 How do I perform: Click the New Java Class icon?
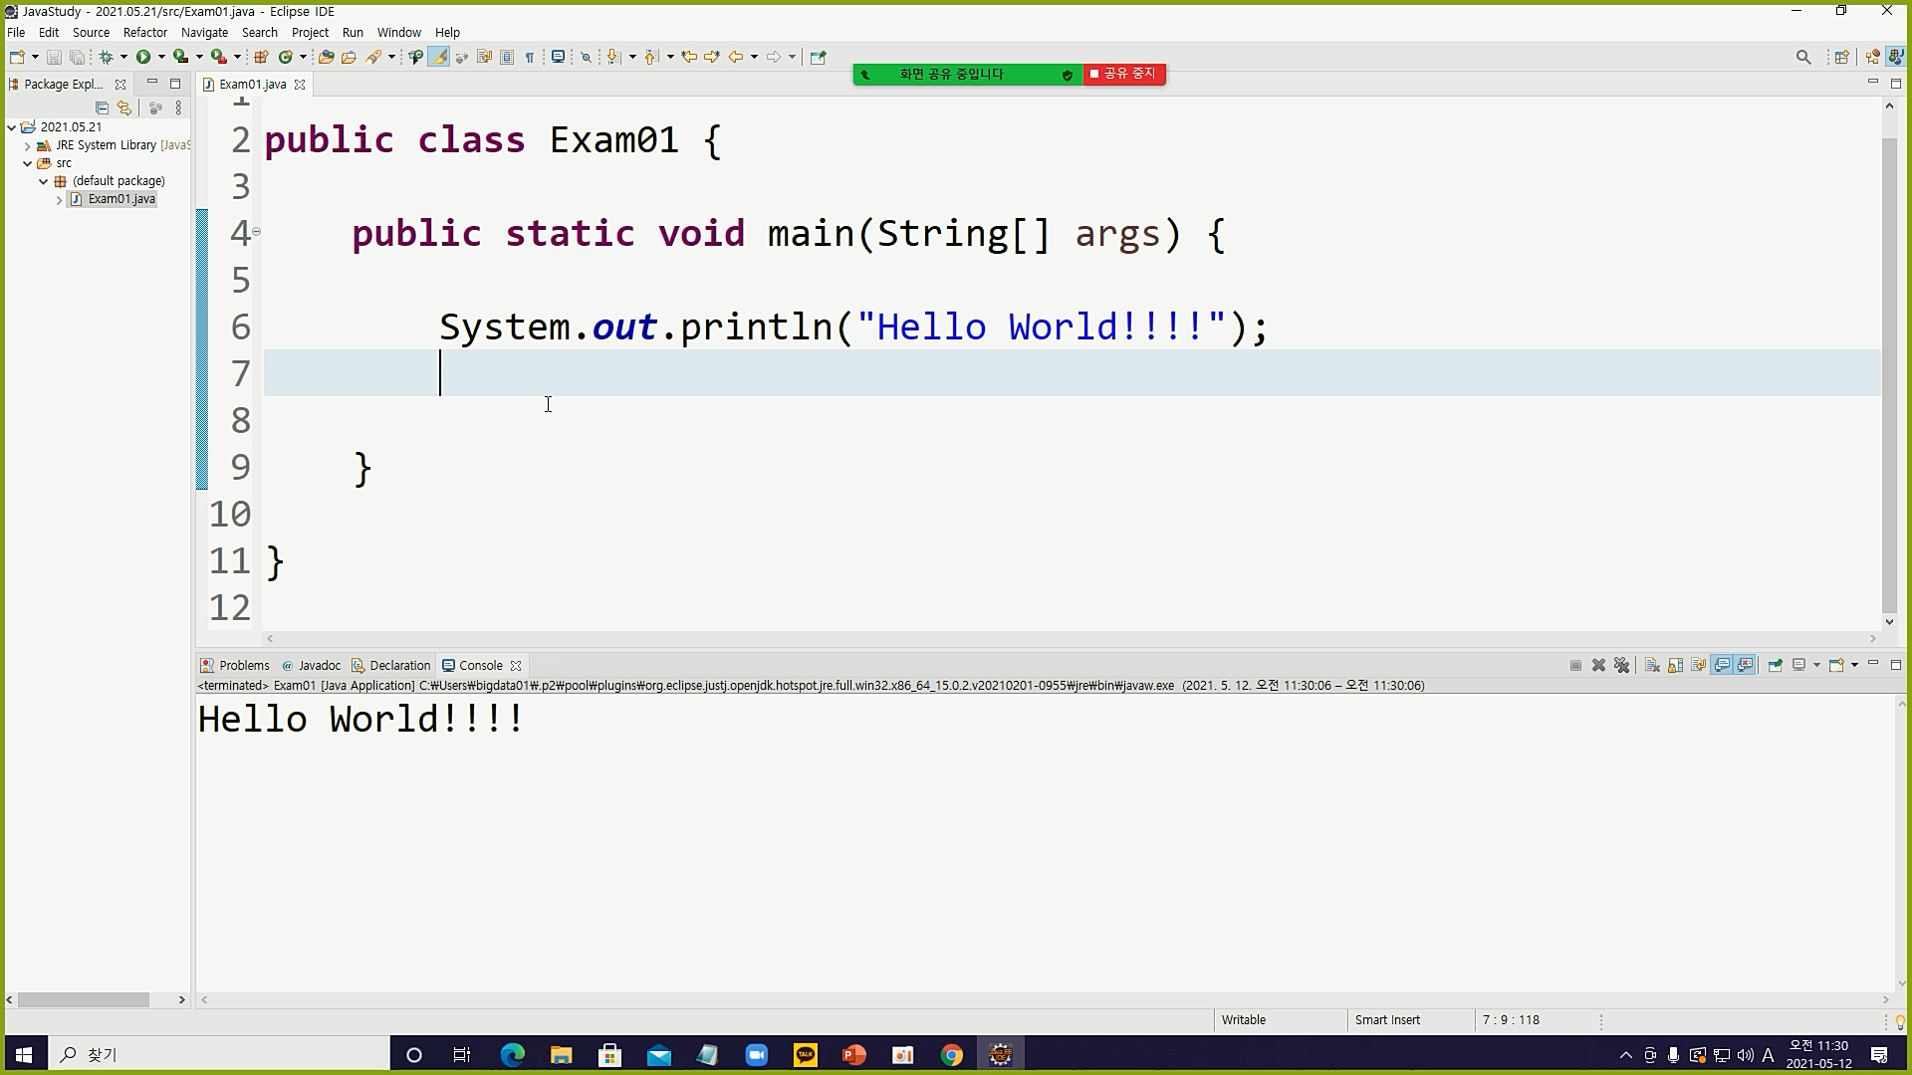[286, 57]
